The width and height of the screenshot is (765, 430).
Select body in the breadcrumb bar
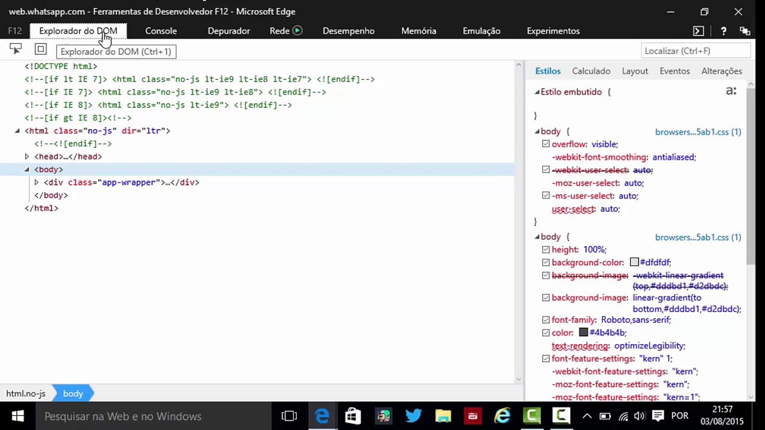click(x=73, y=393)
